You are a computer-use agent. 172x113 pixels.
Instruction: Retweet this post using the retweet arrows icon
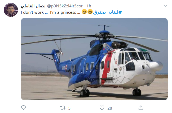point(63,108)
